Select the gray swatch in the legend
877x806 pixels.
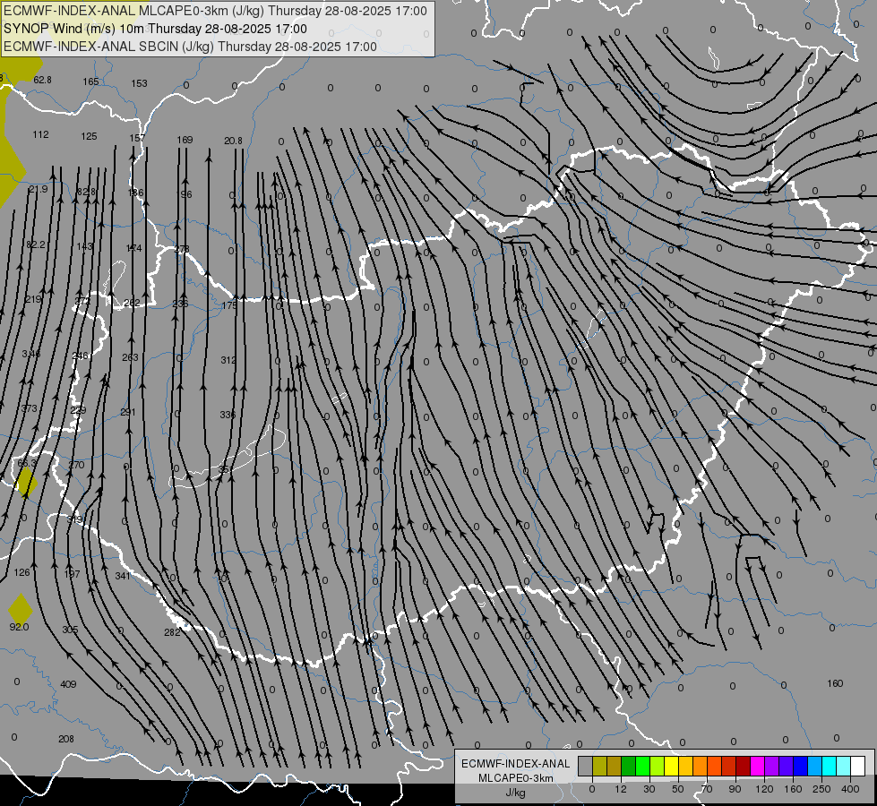click(585, 766)
